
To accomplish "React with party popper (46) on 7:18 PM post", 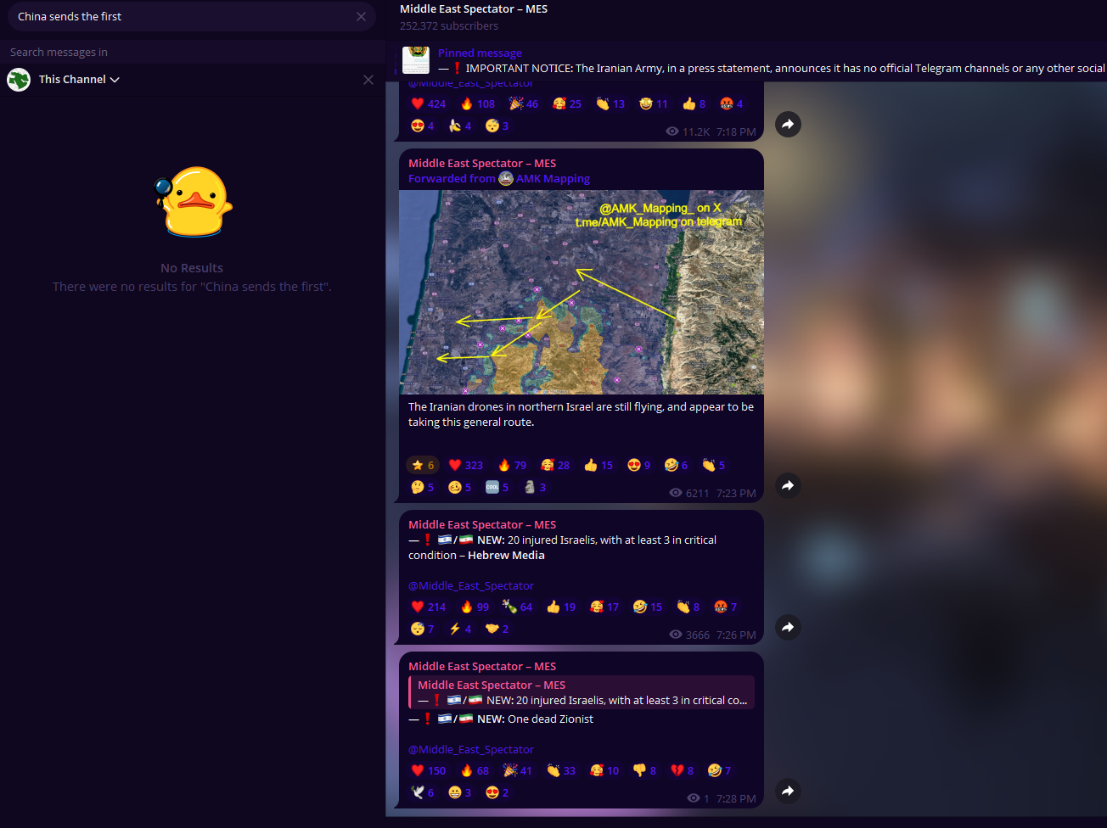I will pos(524,104).
